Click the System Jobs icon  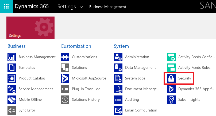point(118,78)
